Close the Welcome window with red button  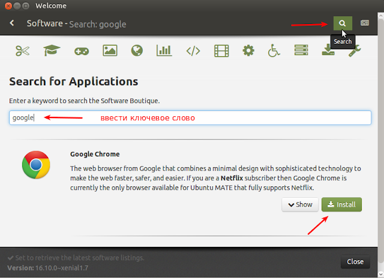pos(8,6)
